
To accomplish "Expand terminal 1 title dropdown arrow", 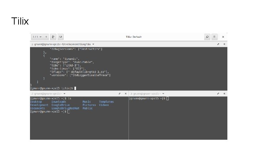I will click(93, 44).
